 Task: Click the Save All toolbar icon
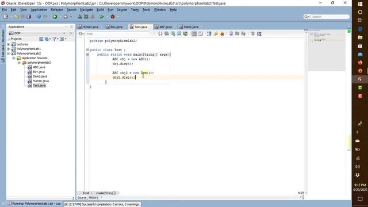29,17
